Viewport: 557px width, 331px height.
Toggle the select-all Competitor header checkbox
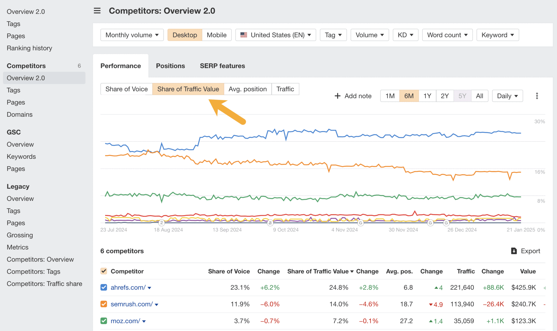[104, 271]
